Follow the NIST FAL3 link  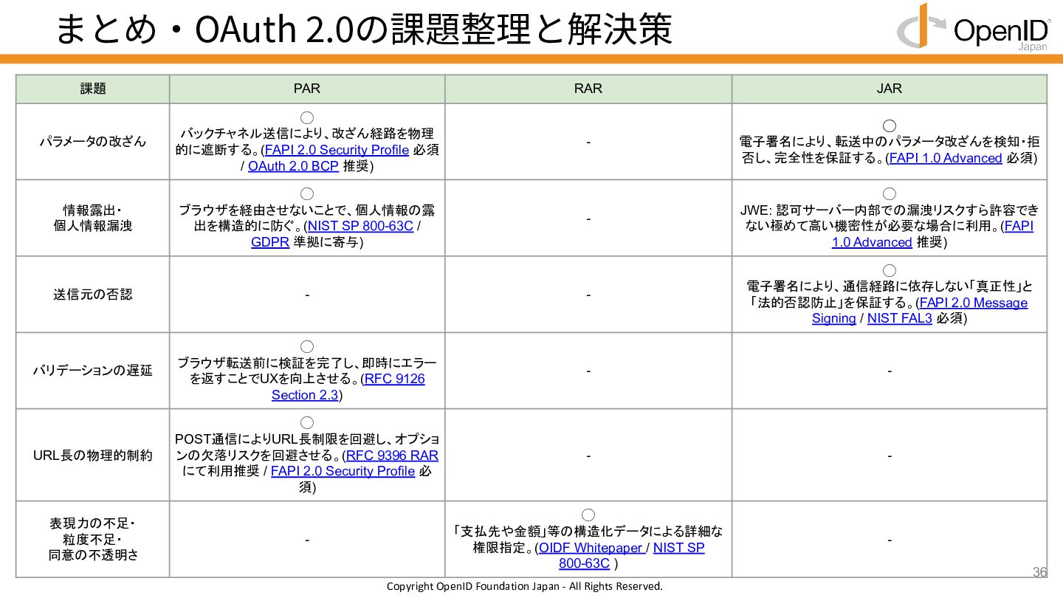900,319
